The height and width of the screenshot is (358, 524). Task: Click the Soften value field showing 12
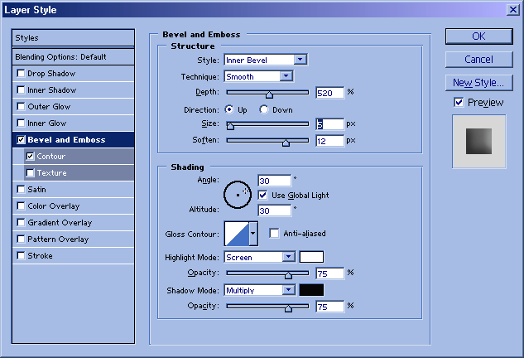point(329,141)
